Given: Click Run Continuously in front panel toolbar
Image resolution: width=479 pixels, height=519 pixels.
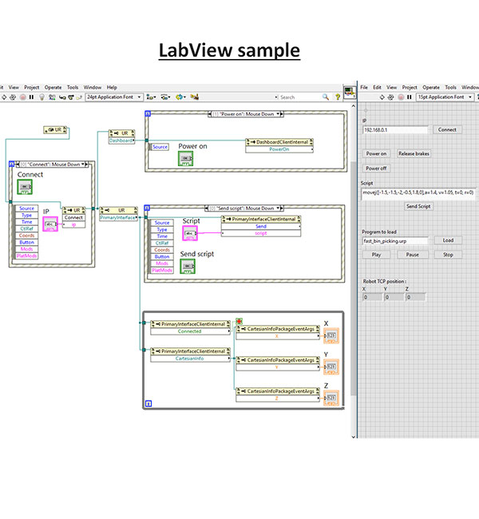Looking at the screenshot, I should point(391,97).
